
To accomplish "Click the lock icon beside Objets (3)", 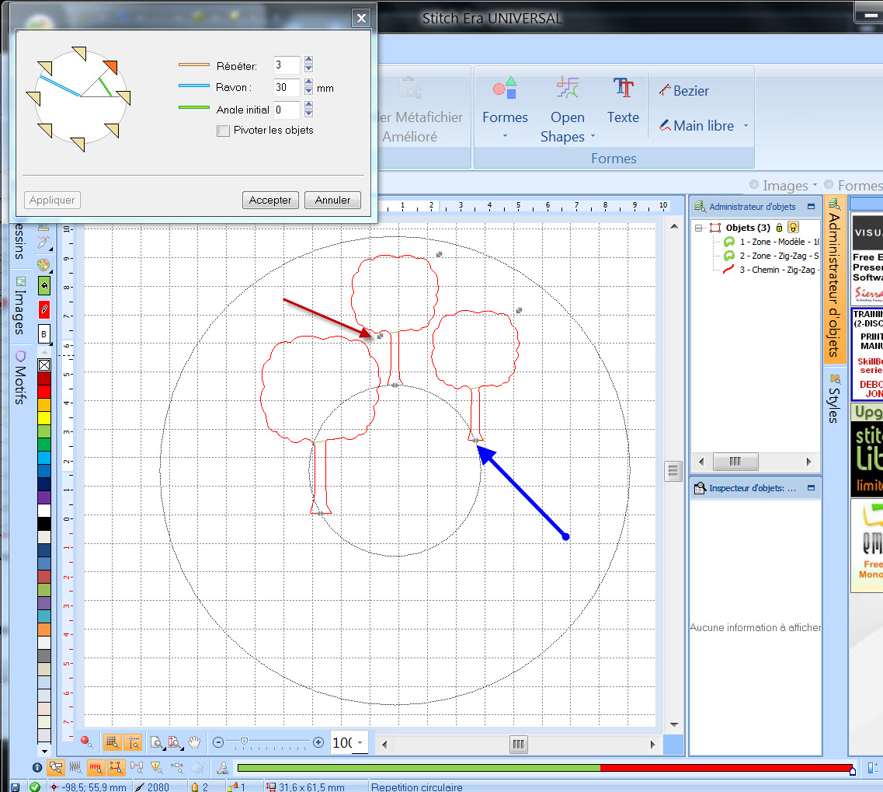I will coord(780,228).
